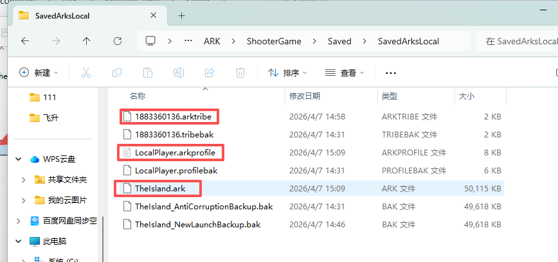Screen dimensions: 558x262
Task: Click the Delete trash can icon
Action: pos(240,73)
